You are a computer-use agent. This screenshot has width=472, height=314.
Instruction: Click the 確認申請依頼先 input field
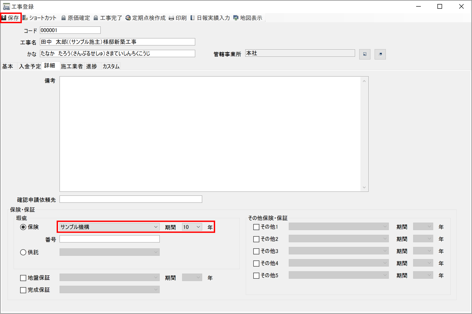tap(131, 199)
